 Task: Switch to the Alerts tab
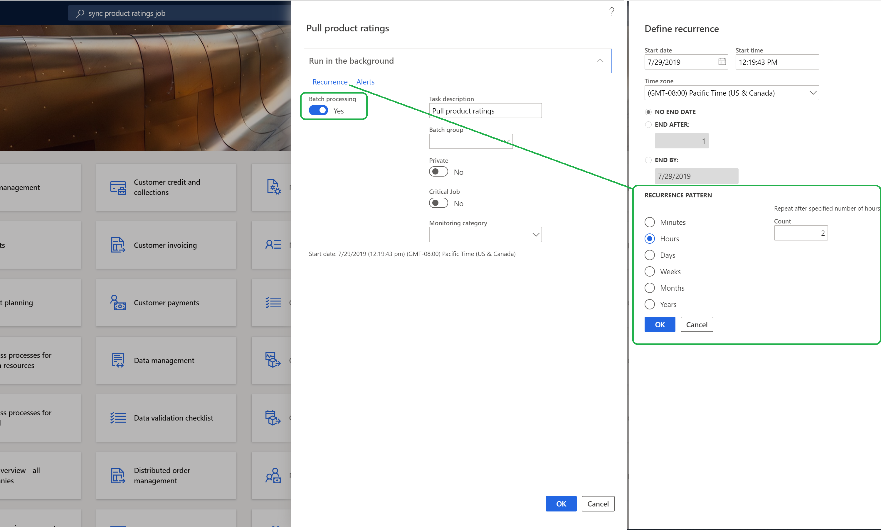tap(365, 82)
